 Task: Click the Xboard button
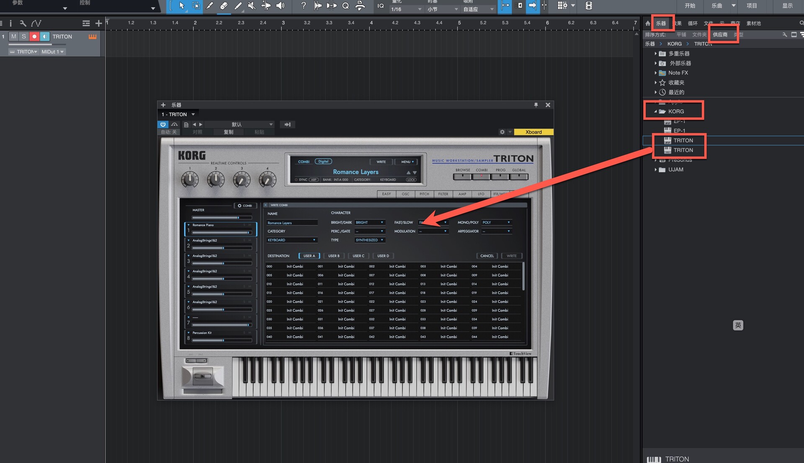tap(533, 132)
